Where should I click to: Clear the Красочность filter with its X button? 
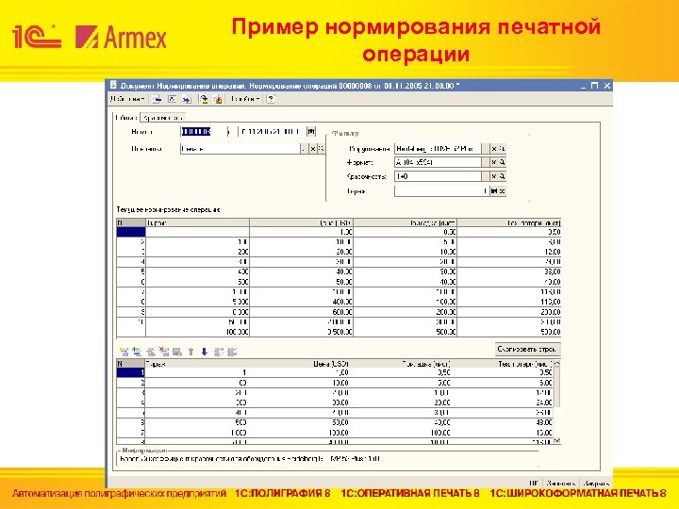(494, 176)
